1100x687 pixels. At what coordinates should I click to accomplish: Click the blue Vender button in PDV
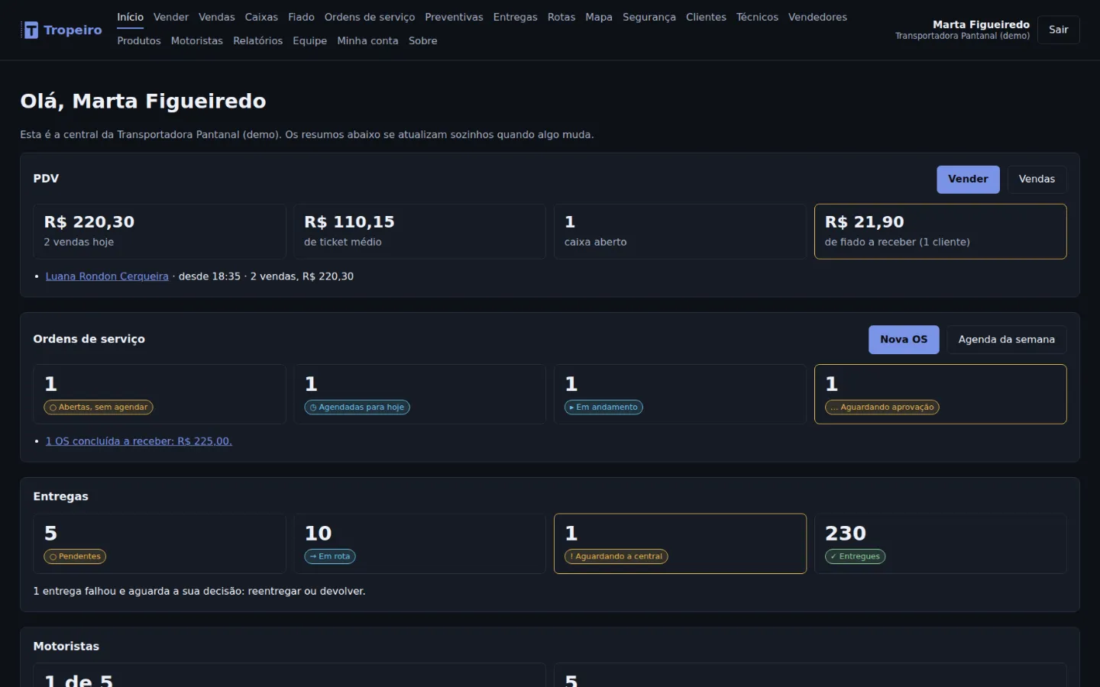point(968,179)
